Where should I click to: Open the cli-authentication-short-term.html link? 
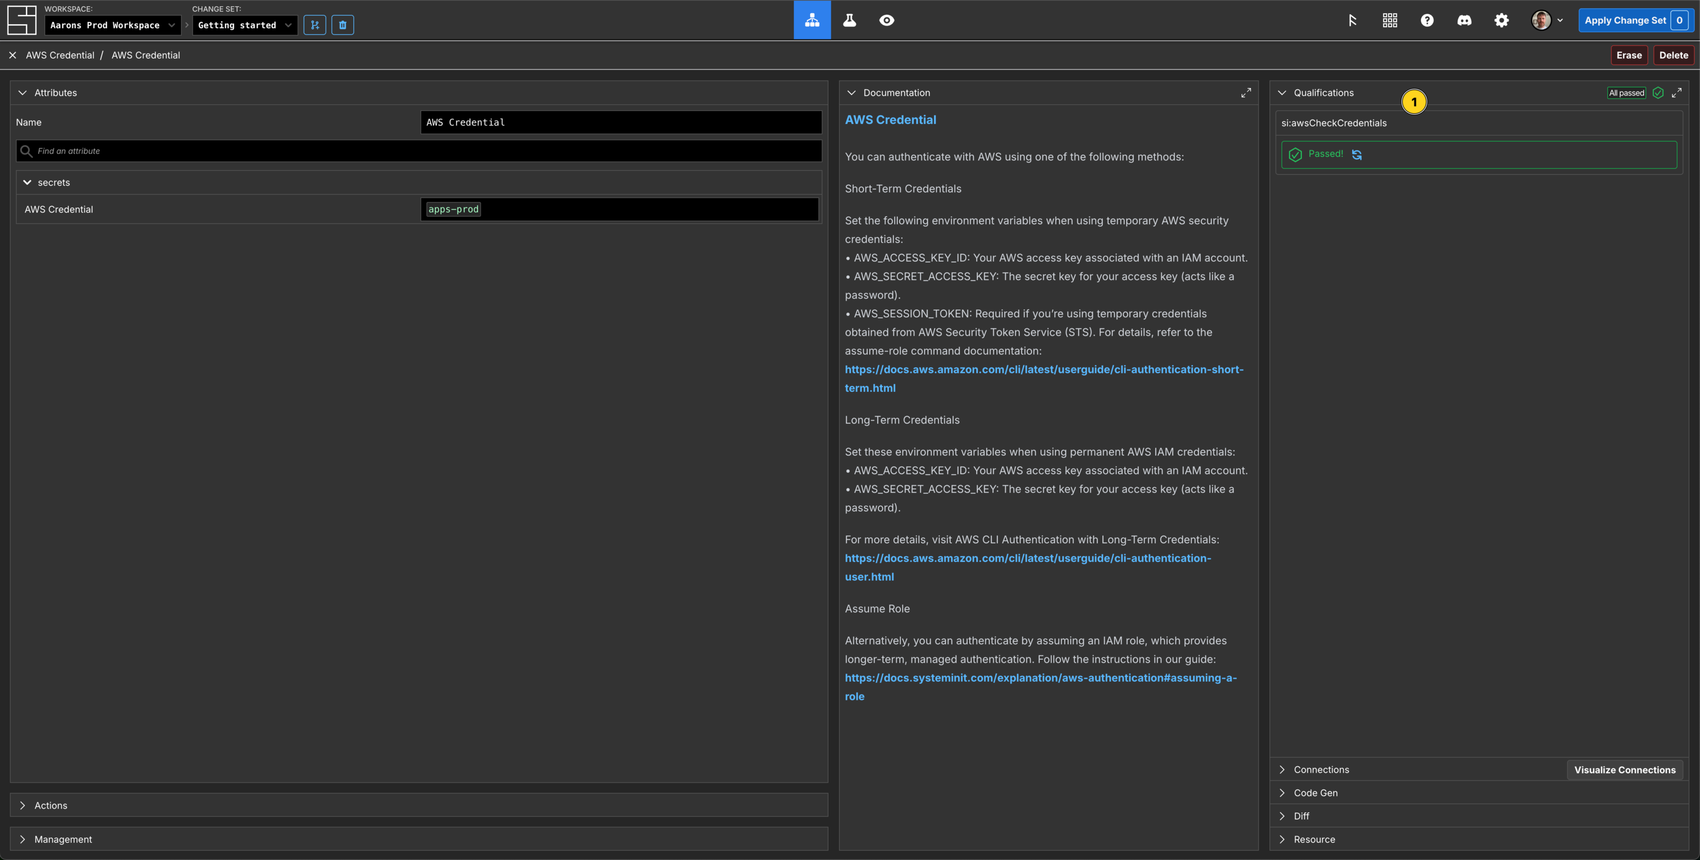pos(1044,378)
